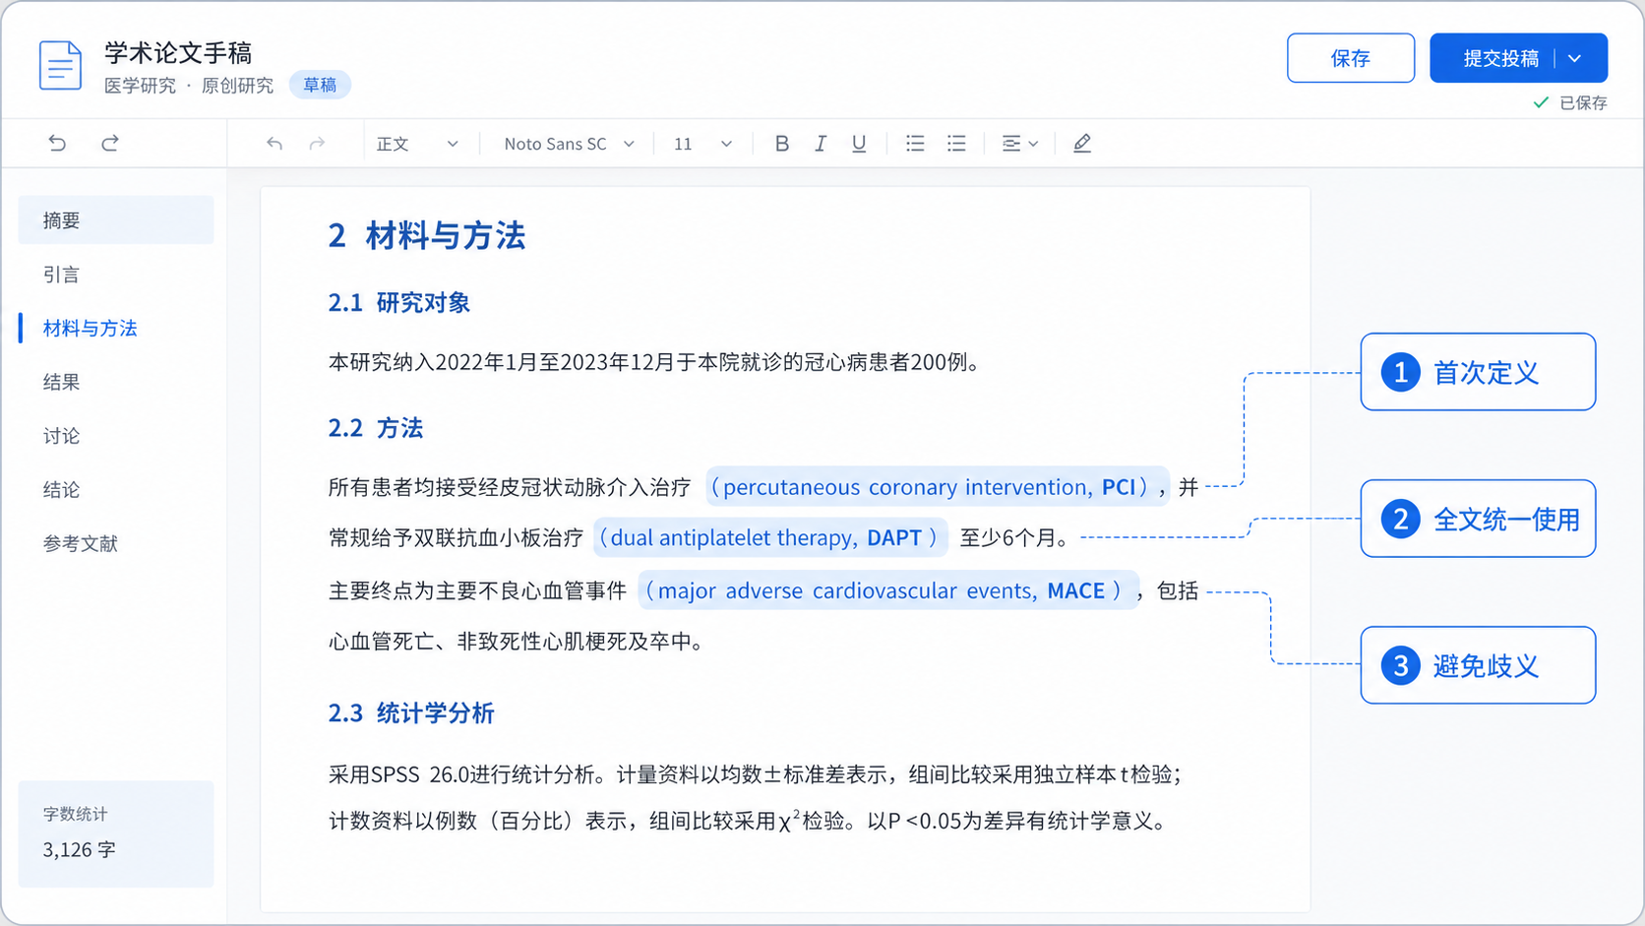Click the highlighted DAPT abbreviation definition
Image resolution: width=1645 pixels, height=926 pixels.
[770, 537]
